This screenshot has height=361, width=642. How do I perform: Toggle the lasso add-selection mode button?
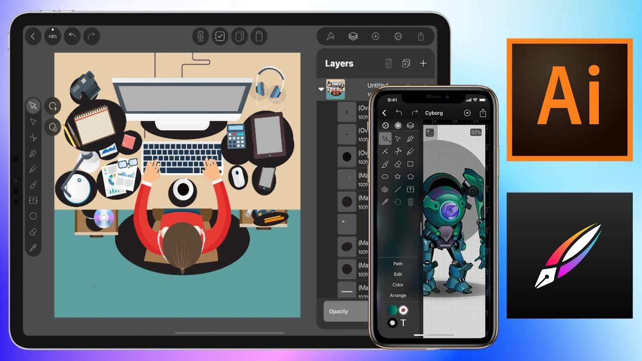(52, 106)
